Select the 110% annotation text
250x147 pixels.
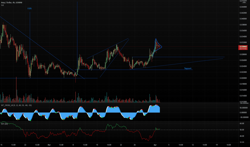point(30,9)
